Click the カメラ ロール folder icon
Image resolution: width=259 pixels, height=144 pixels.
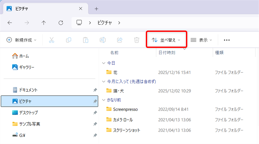pos(109,120)
